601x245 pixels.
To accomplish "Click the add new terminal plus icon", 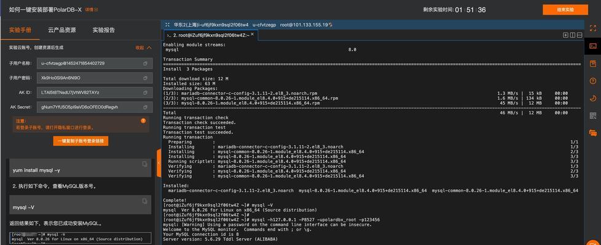I will pyautogui.click(x=565, y=35).
